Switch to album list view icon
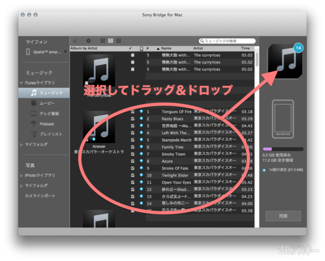Image resolution: width=325 pixels, height=261 pixels. [x=110, y=41]
